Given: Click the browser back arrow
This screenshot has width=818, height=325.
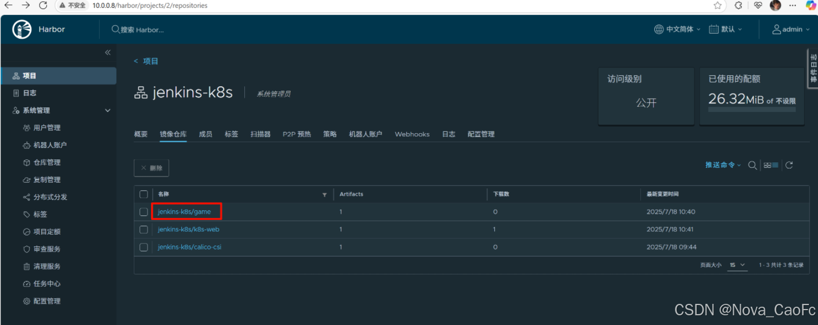Looking at the screenshot, I should (8, 5).
